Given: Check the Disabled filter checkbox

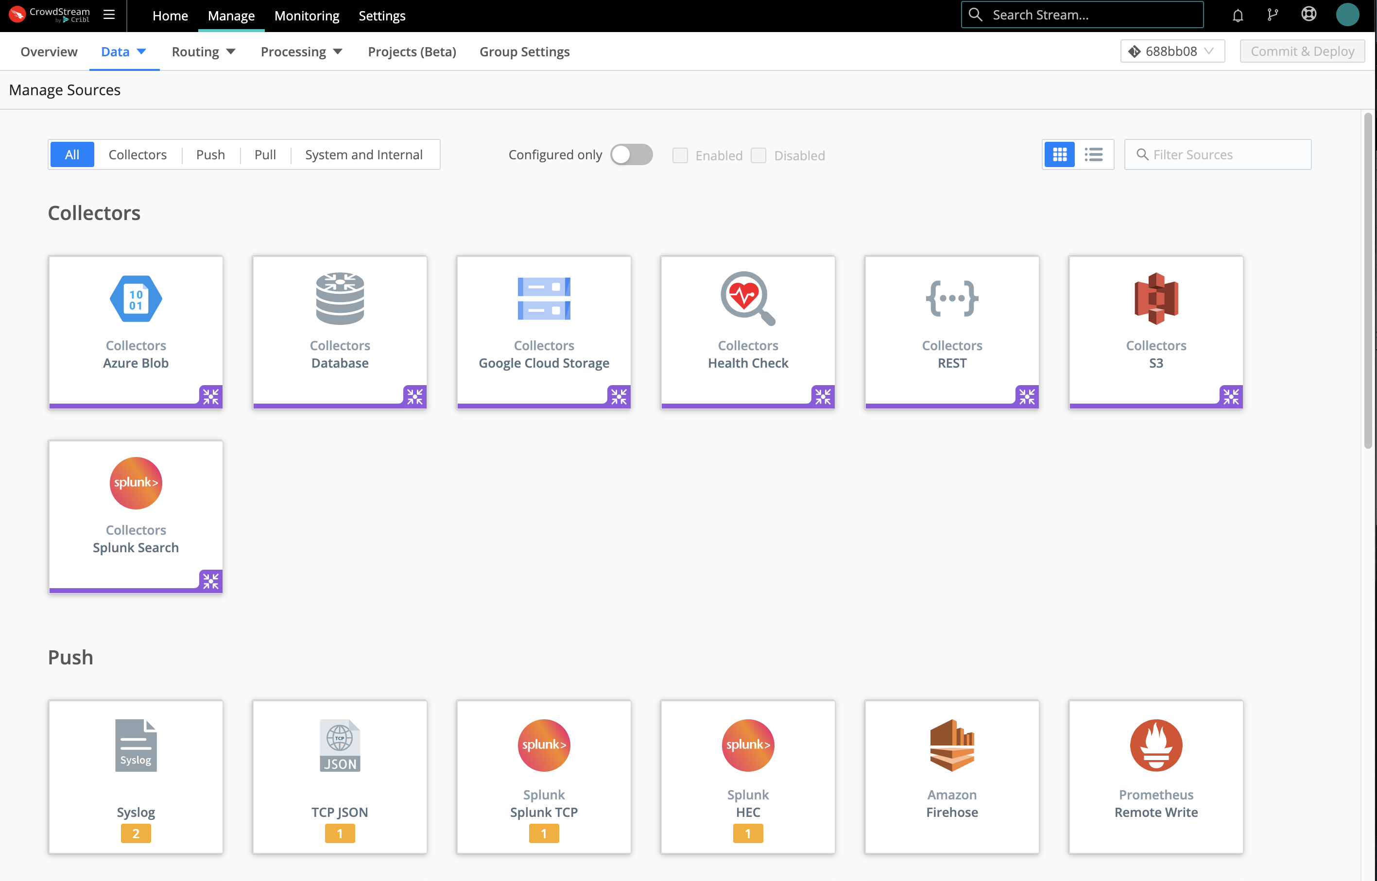Looking at the screenshot, I should click(x=759, y=155).
